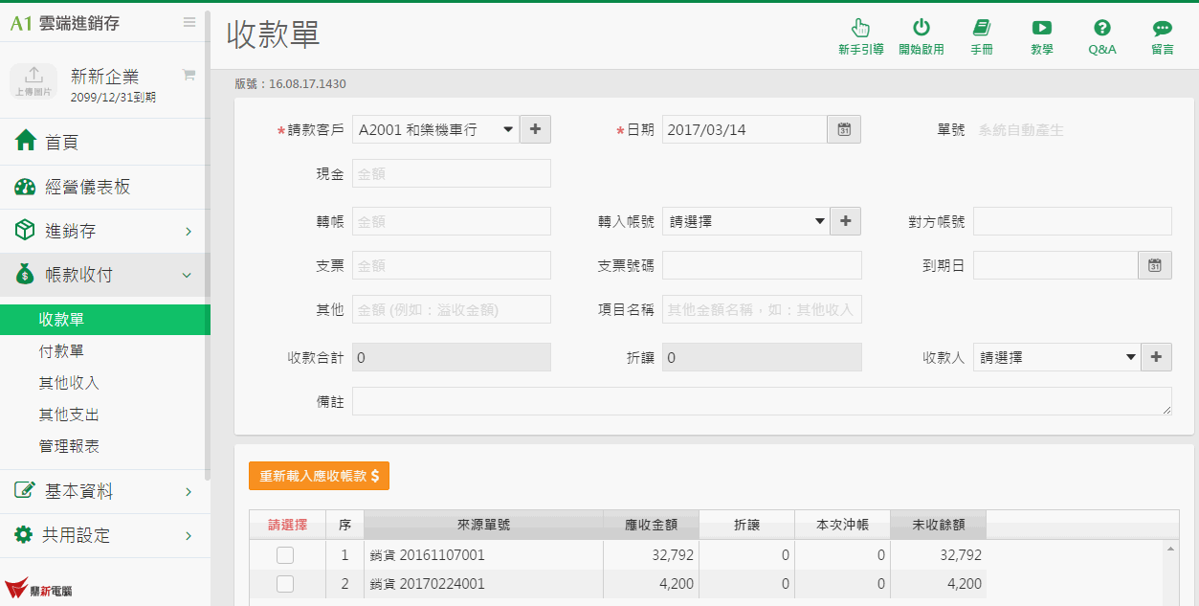Click the 對方帳號 input field

click(1073, 221)
